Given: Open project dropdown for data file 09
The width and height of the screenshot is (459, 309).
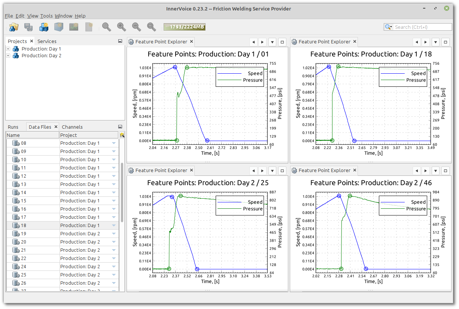Looking at the screenshot, I should pos(114,152).
